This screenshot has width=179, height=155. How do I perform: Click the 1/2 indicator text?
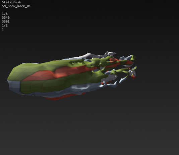[5, 25]
